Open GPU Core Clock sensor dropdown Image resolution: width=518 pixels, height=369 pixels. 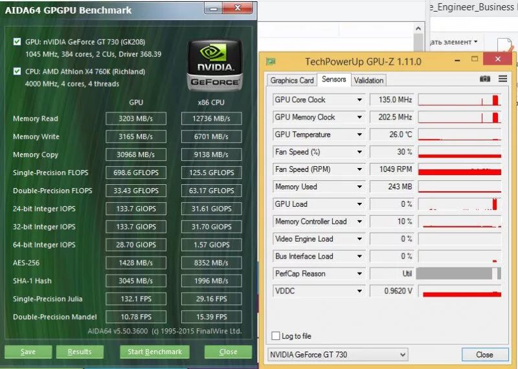pyautogui.click(x=359, y=100)
